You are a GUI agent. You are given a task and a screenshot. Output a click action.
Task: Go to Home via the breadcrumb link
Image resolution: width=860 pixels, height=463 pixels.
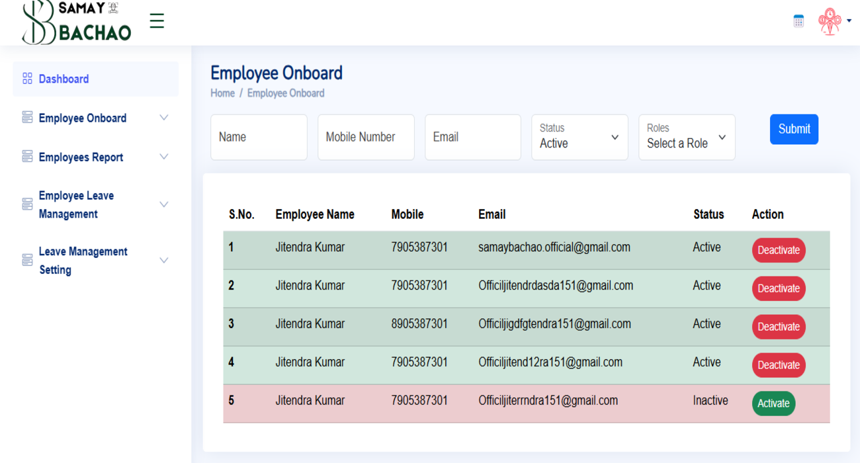[x=222, y=93]
